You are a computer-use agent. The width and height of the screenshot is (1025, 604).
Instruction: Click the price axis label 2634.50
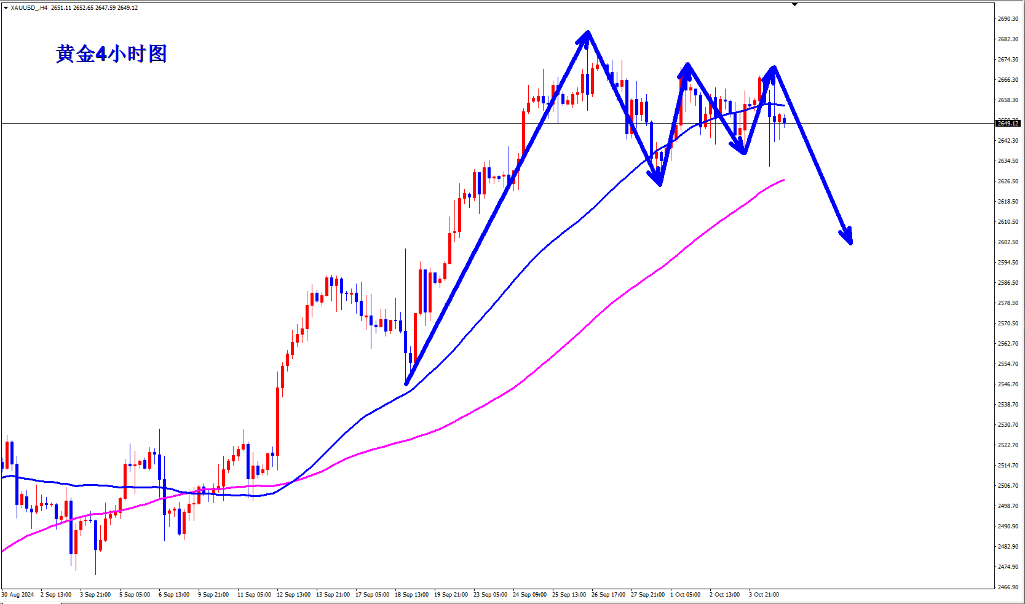(x=1008, y=161)
